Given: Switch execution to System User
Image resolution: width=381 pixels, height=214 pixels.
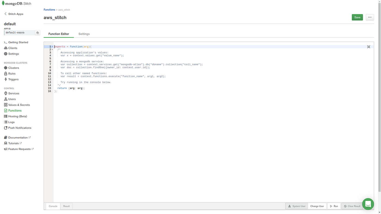Looking at the screenshot, I should click(297, 206).
